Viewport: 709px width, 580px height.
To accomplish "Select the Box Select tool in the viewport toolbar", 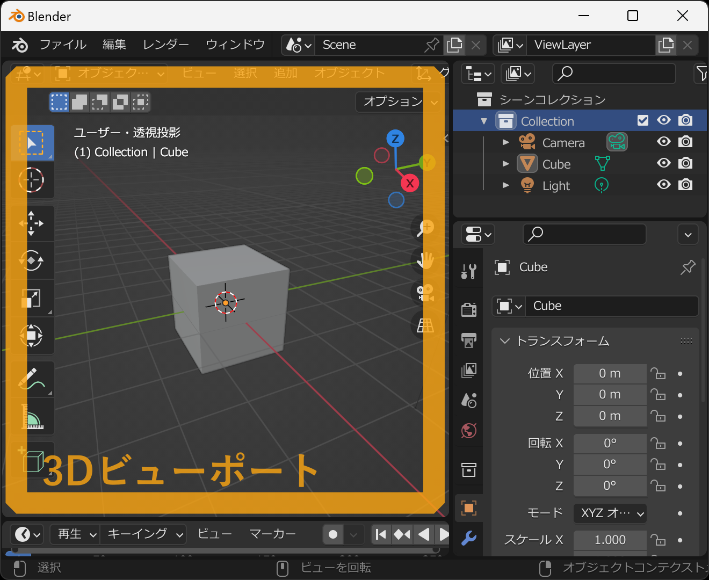I will [32, 142].
